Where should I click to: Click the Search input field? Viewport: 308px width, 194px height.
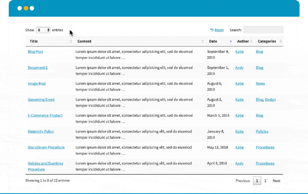click(x=263, y=30)
